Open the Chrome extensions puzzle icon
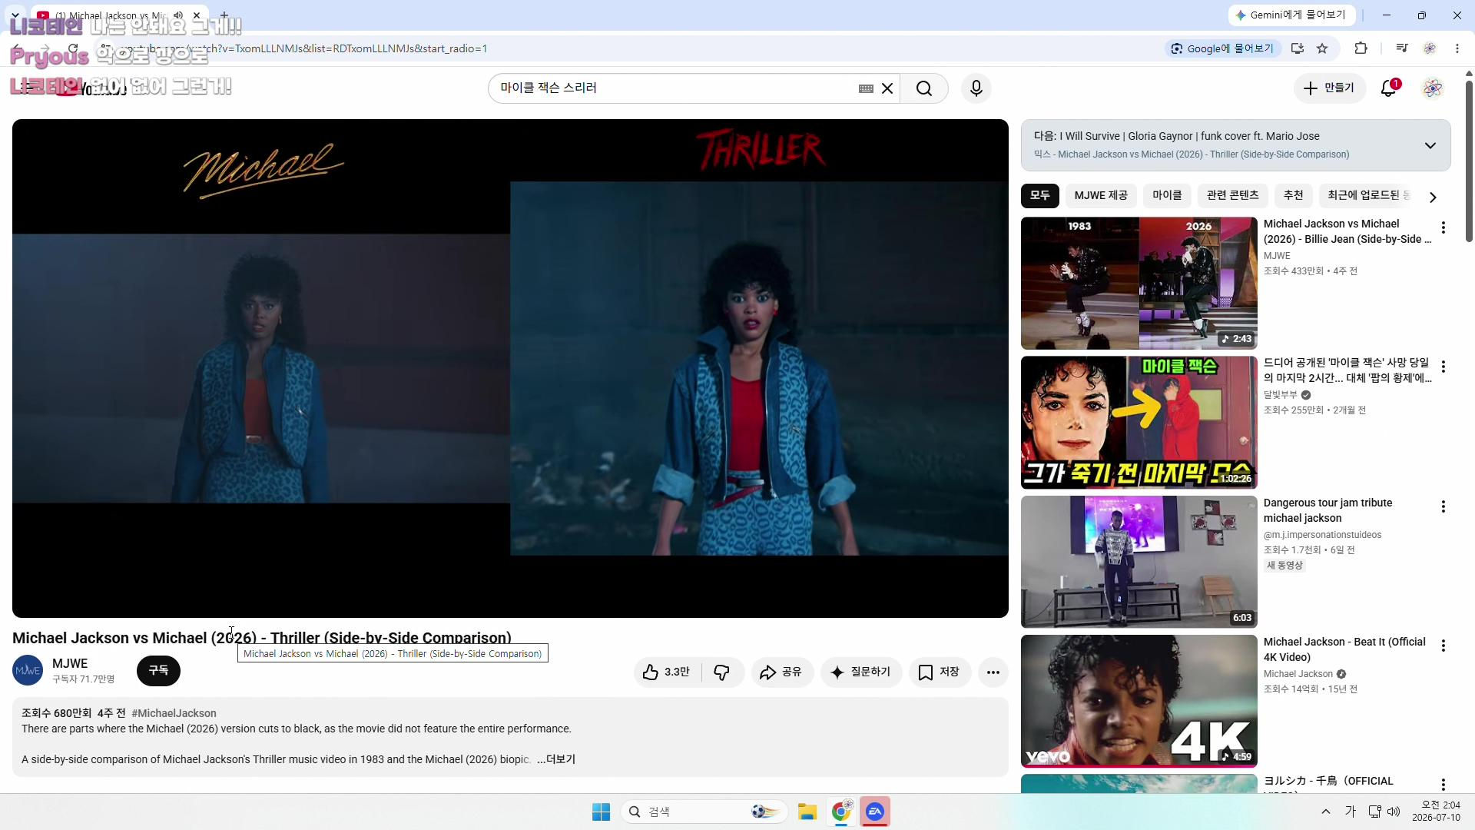 pyautogui.click(x=1361, y=48)
